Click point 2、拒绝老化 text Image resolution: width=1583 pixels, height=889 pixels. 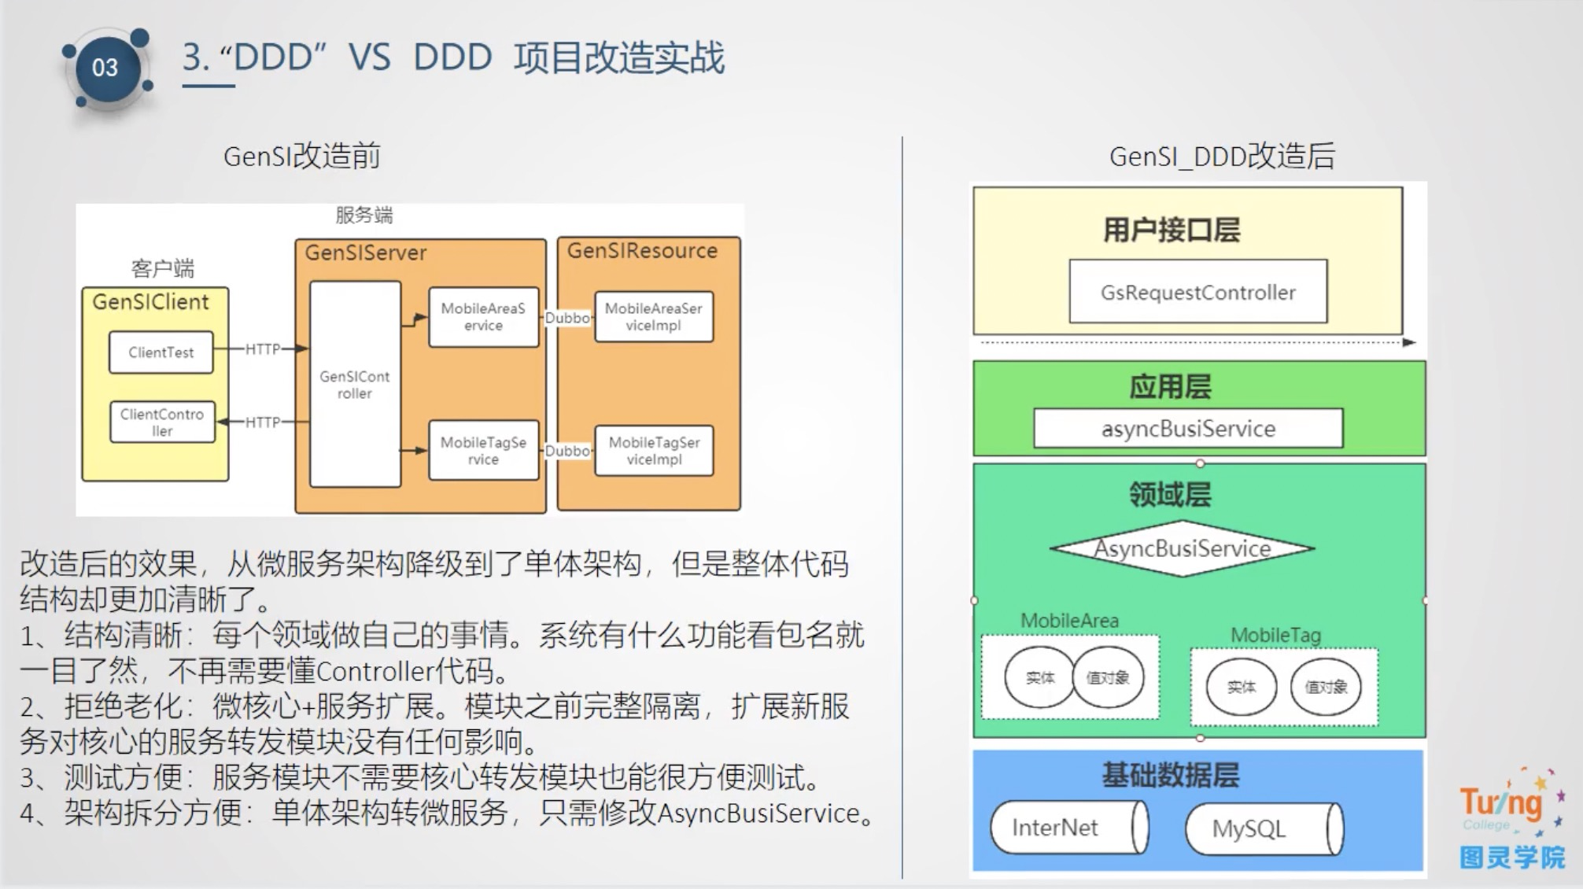pyautogui.click(x=434, y=724)
